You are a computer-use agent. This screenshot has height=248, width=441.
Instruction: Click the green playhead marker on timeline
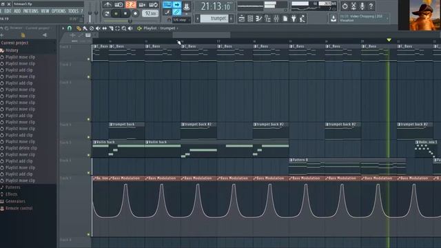click(x=389, y=40)
